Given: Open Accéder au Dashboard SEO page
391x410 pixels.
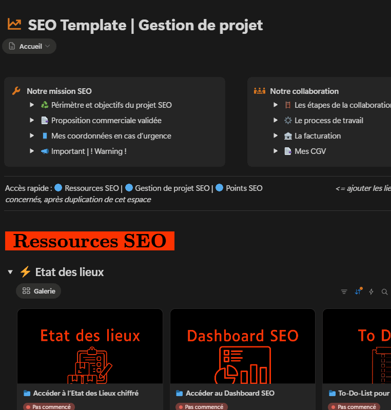Looking at the screenshot, I should pyautogui.click(x=230, y=393).
